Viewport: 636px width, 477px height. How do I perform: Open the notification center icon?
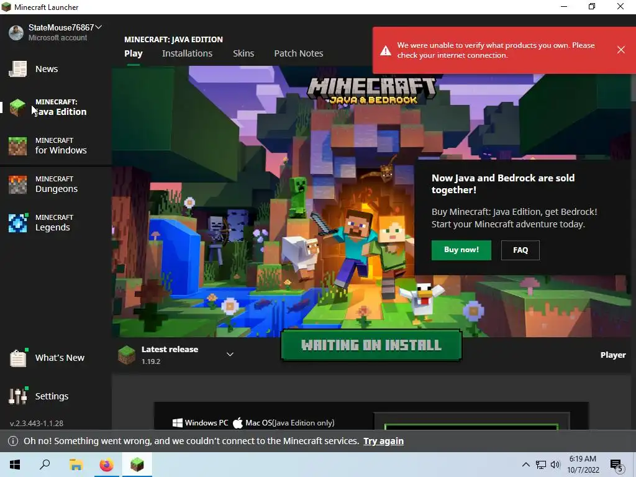click(616, 465)
